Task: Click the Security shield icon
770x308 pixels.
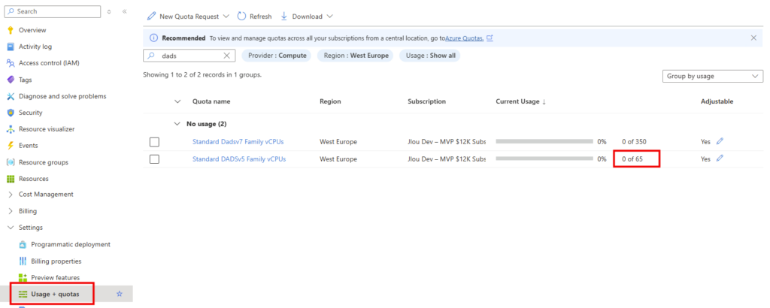Action: click(10, 113)
